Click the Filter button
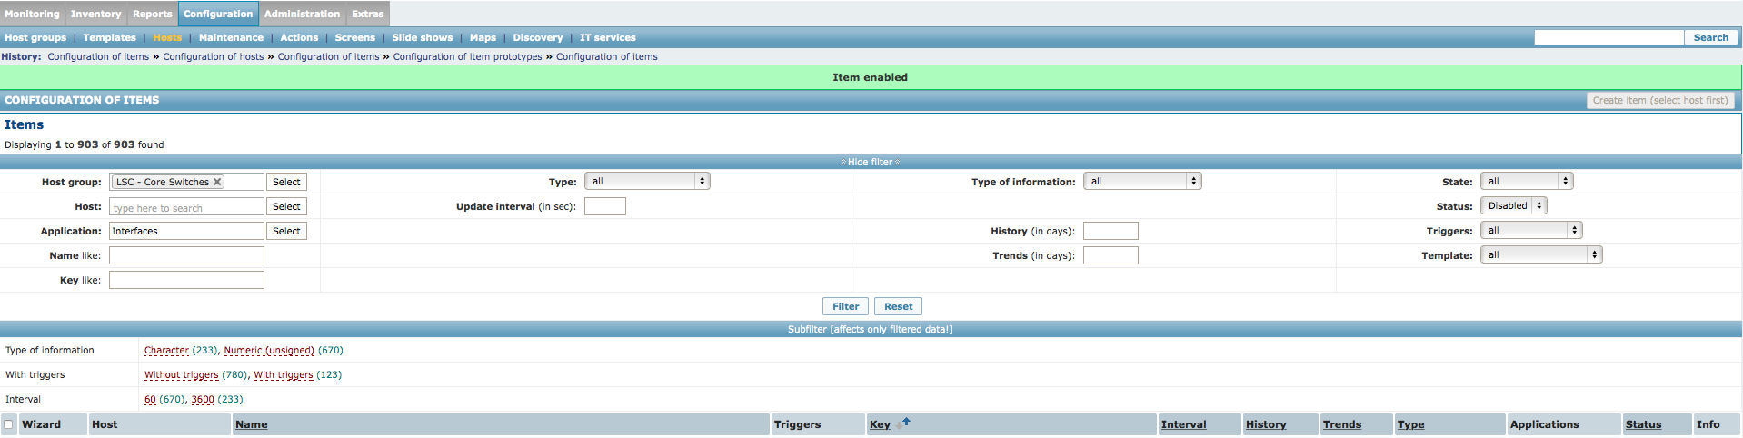Screen dimensions: 1743x438 [845, 306]
